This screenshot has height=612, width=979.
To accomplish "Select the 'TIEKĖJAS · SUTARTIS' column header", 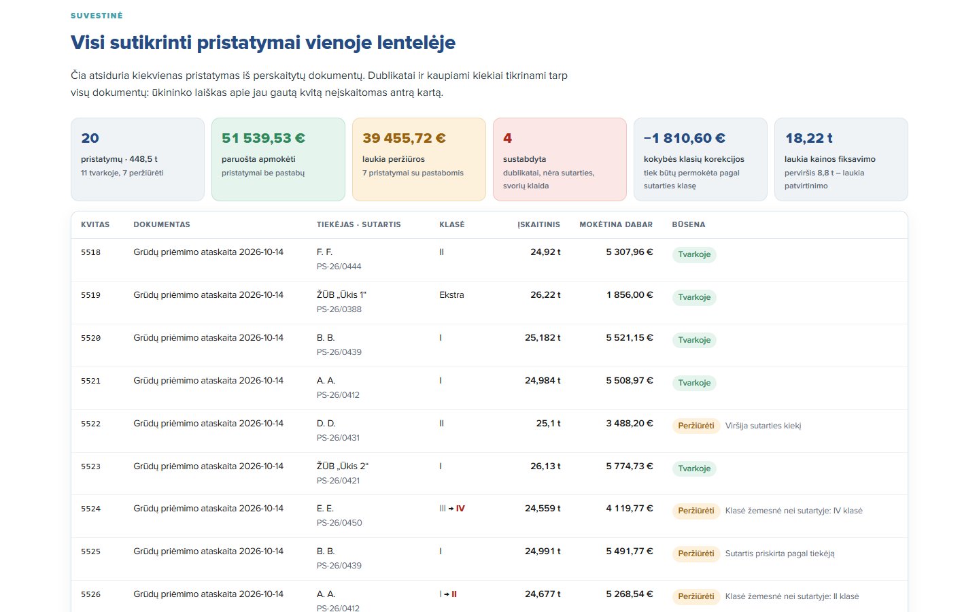I will [x=359, y=224].
